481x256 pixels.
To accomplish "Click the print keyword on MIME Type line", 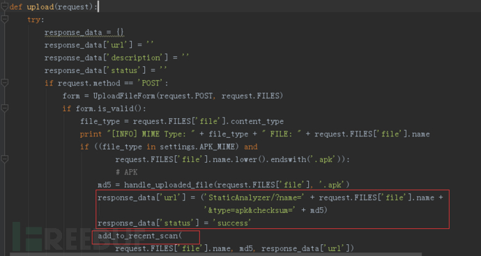I will 91,134.
